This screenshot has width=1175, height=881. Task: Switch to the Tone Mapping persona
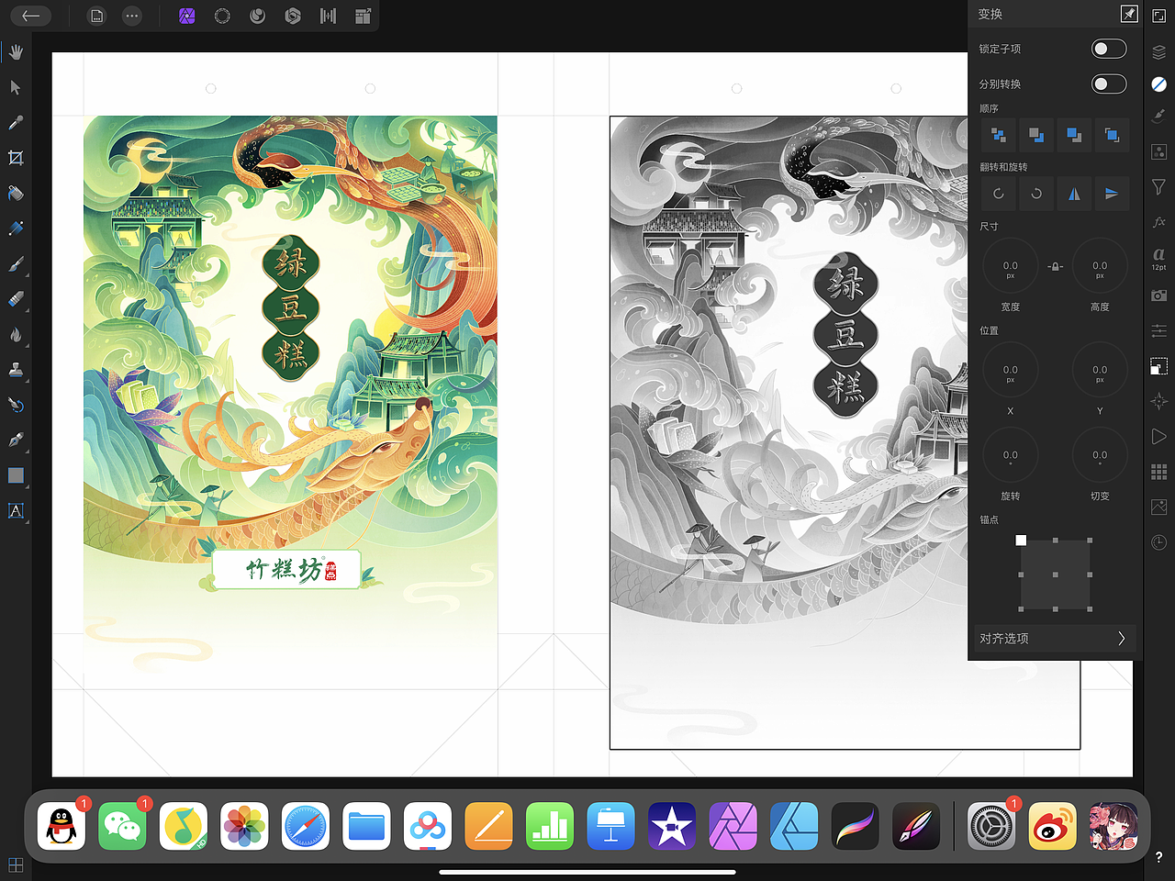coord(328,16)
